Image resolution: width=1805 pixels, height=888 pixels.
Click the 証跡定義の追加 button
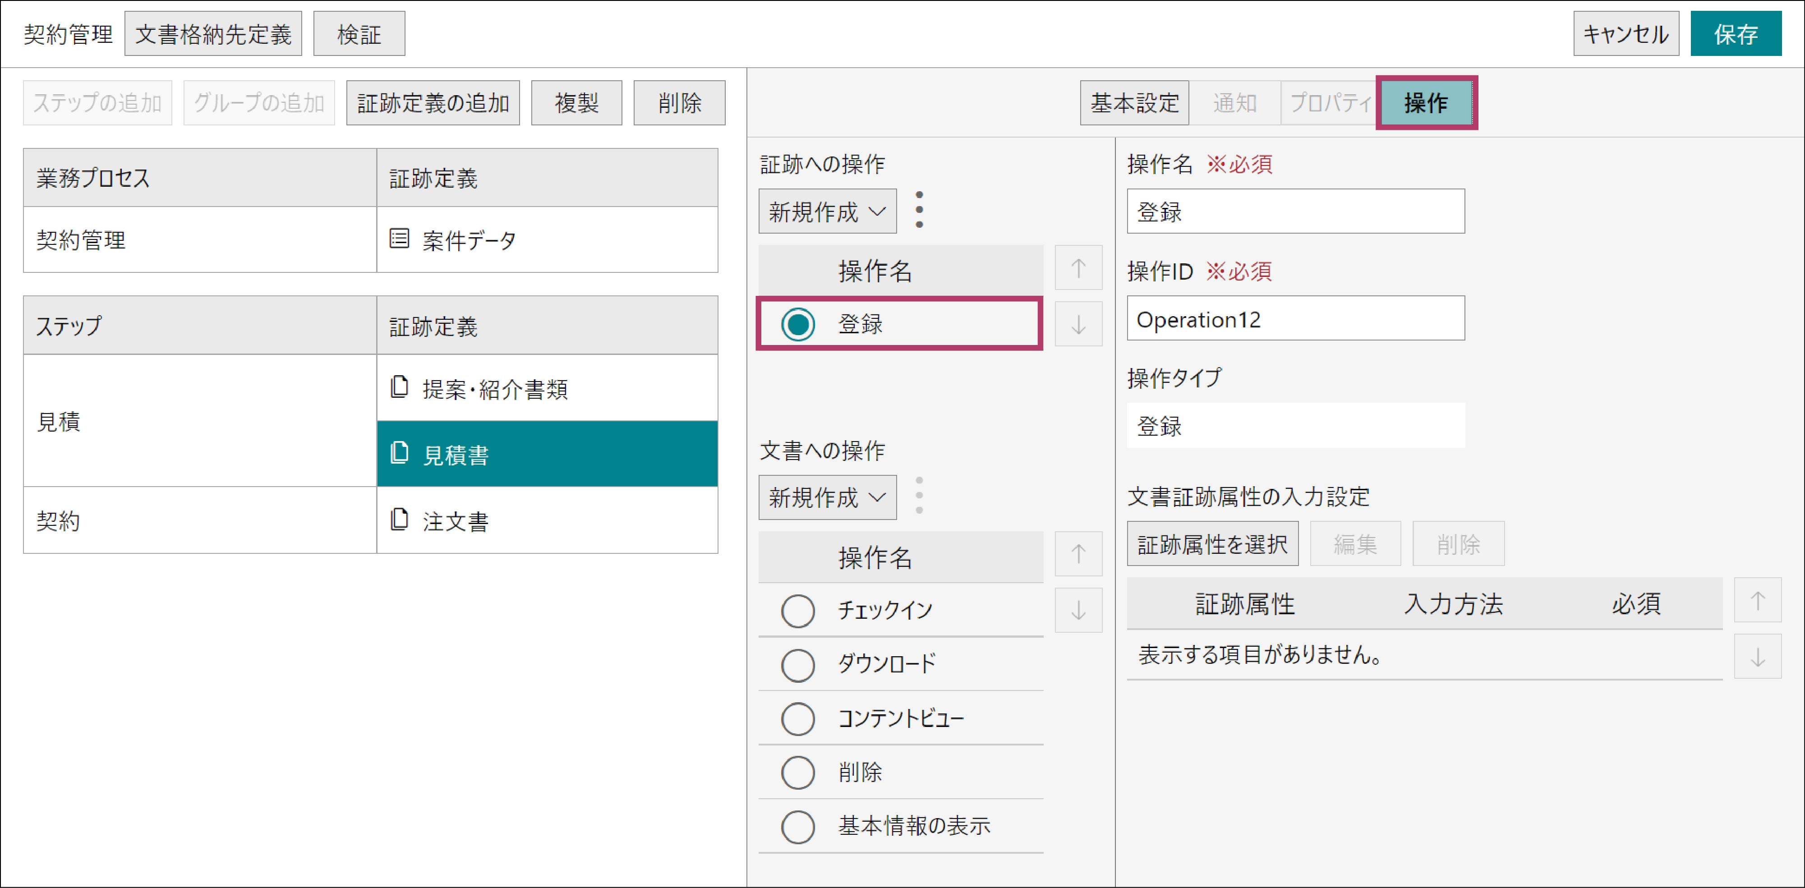point(433,103)
